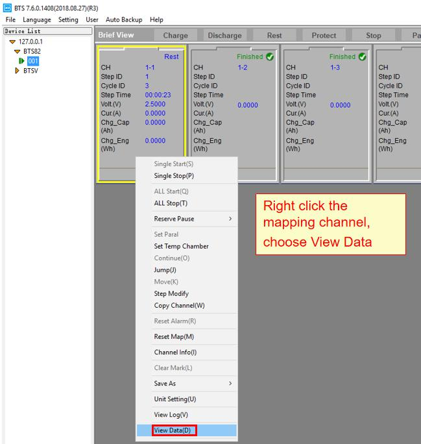Choose Unit Setting(U) from context menu

coord(186,399)
